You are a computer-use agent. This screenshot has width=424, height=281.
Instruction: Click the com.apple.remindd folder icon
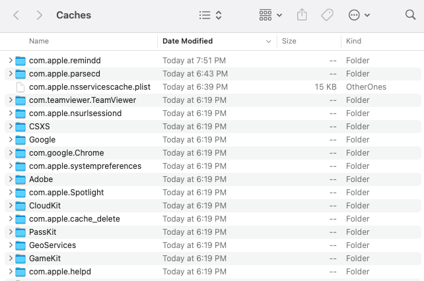(20, 61)
